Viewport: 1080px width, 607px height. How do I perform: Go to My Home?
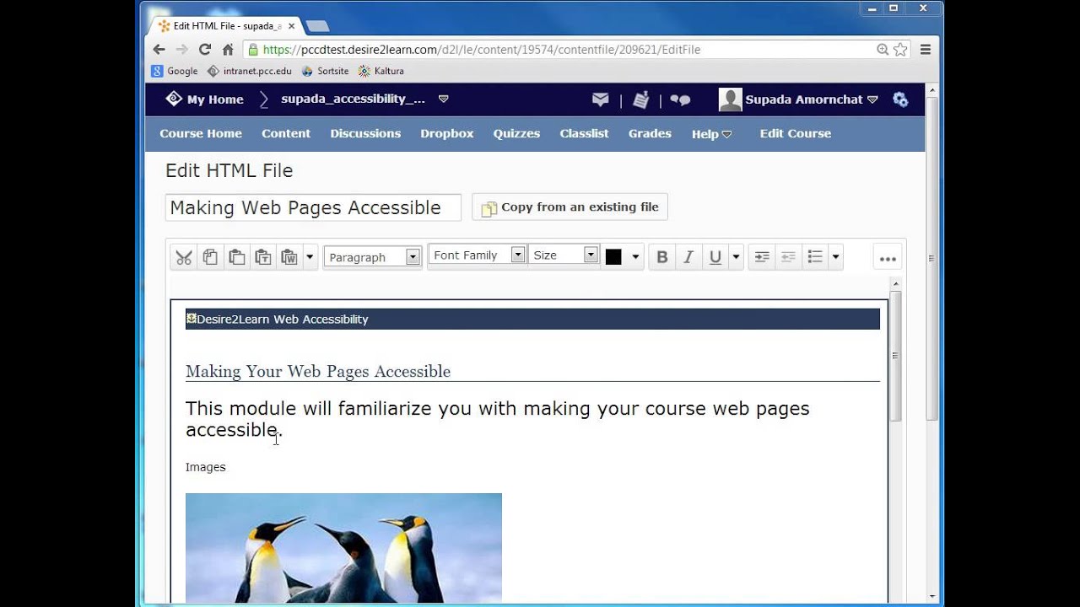coord(205,99)
